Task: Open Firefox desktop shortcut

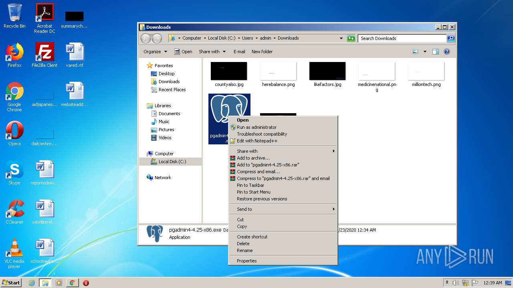Action: click(14, 55)
